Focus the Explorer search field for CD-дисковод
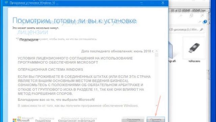This screenshot has height=122, width=216. (187, 29)
